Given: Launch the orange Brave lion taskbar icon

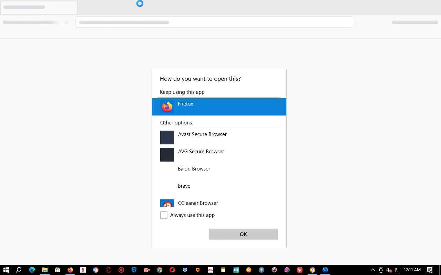Looking at the screenshot, I should click(198, 270).
